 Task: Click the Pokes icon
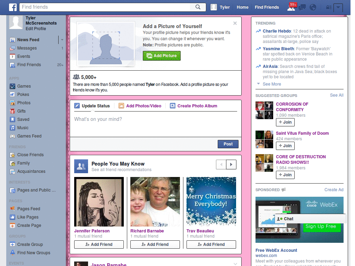click(12, 95)
